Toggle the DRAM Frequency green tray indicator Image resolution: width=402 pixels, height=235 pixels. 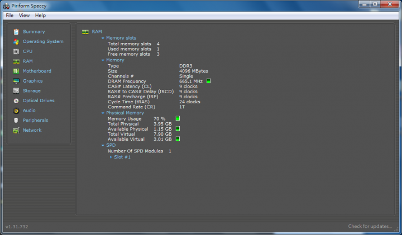(x=208, y=81)
